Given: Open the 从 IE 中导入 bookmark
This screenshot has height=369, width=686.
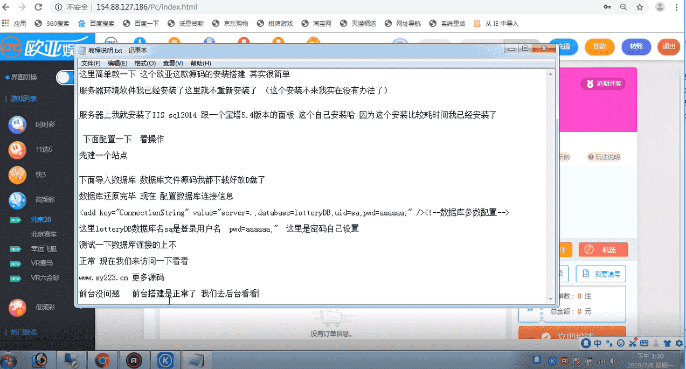Looking at the screenshot, I should click(496, 24).
